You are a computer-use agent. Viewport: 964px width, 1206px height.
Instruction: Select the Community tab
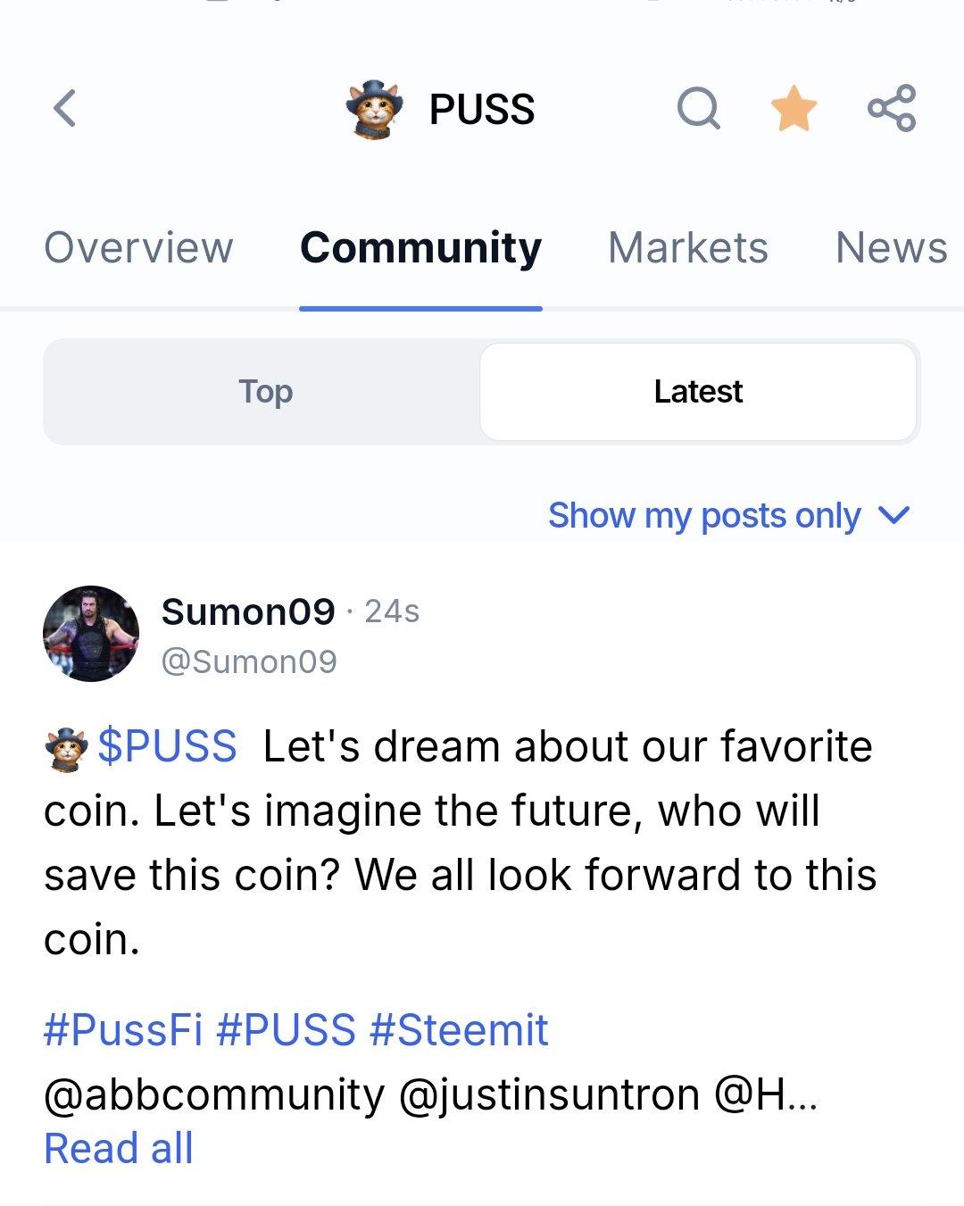[x=420, y=247]
